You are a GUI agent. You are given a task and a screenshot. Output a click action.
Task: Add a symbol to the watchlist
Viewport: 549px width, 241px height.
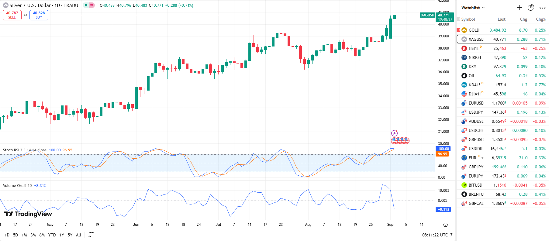coord(519,8)
